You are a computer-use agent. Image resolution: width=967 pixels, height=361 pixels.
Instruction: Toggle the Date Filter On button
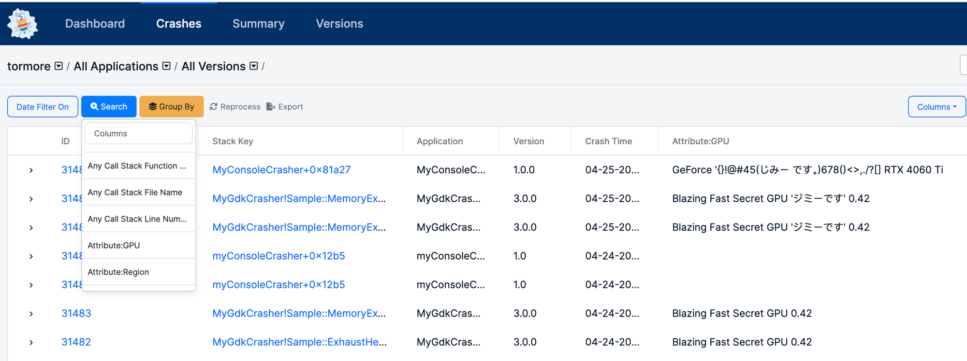coord(43,107)
